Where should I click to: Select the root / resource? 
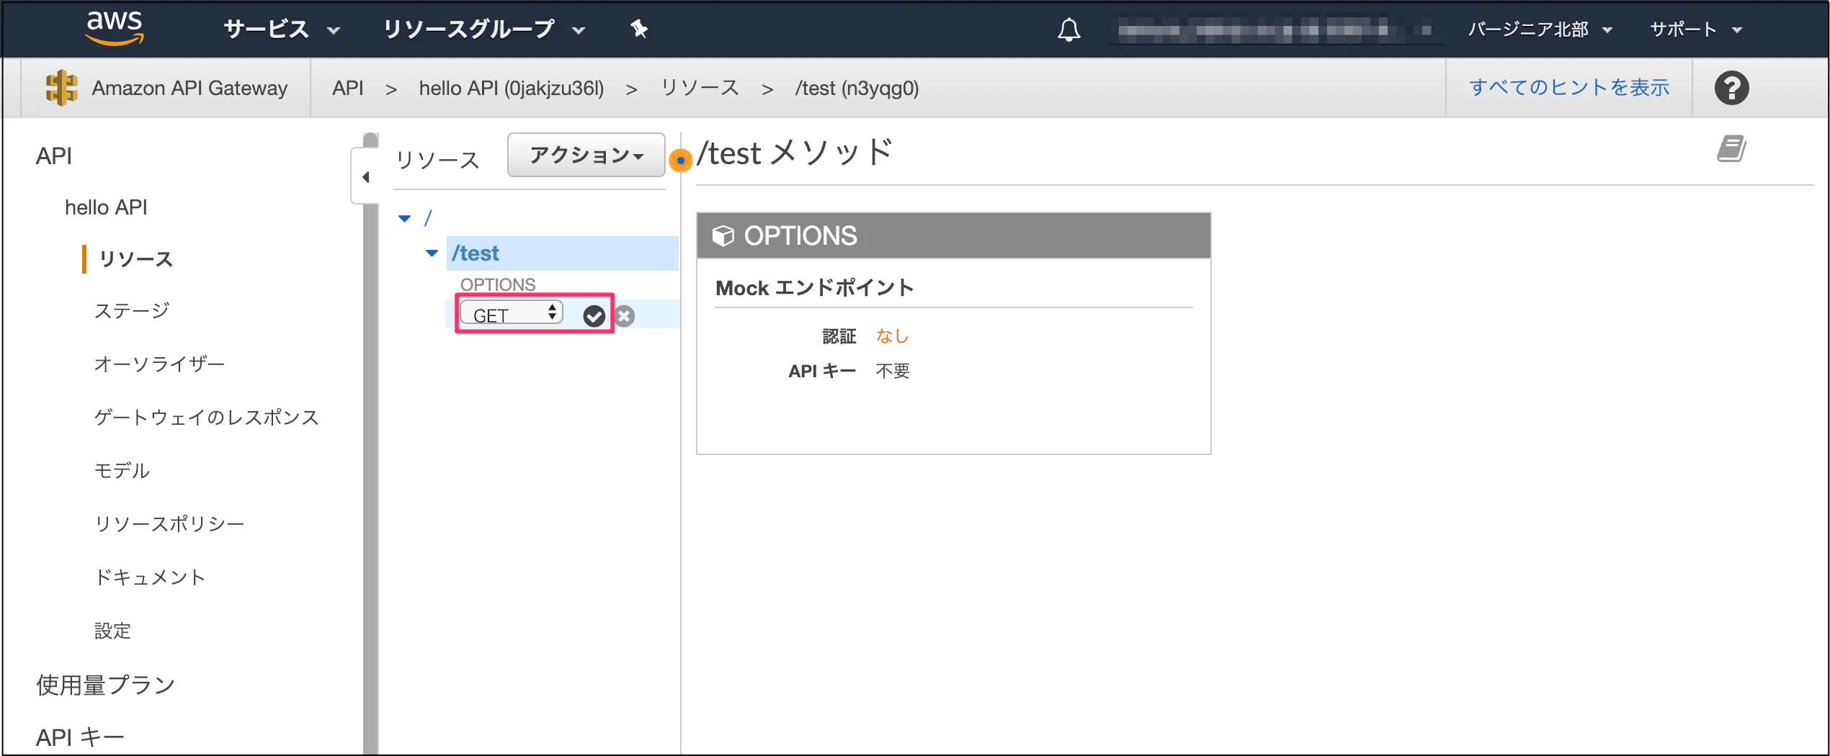coord(428,218)
